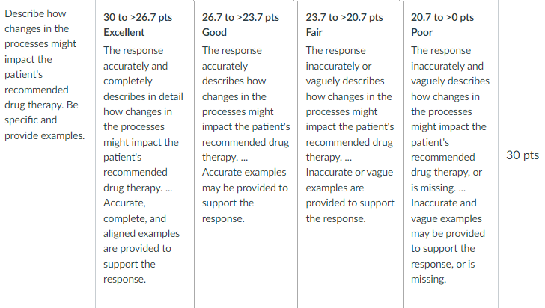545x308 pixels.
Task: Select the Good rating cell header
Action: [x=214, y=32]
